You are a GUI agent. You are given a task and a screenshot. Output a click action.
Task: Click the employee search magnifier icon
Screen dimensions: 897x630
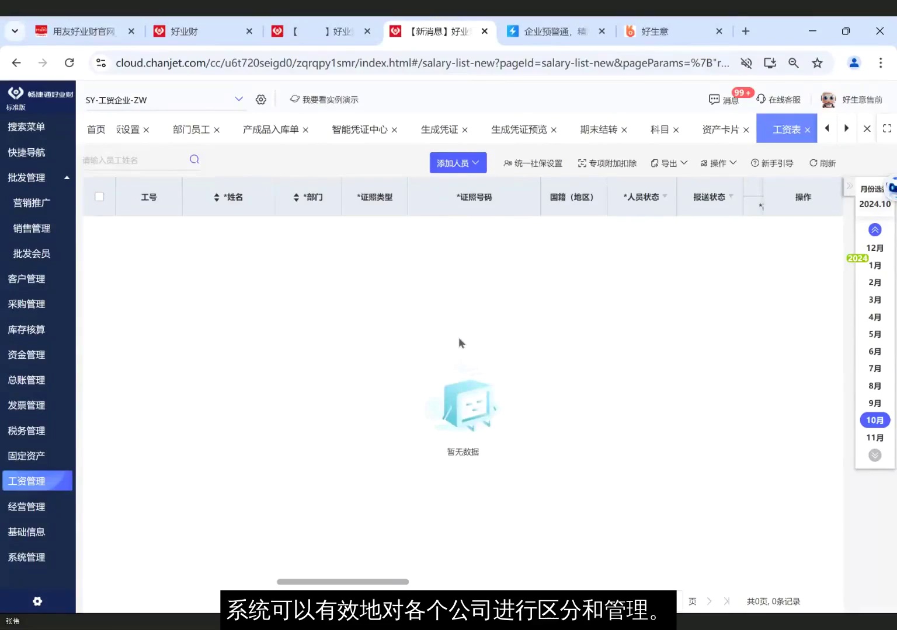coord(193,159)
